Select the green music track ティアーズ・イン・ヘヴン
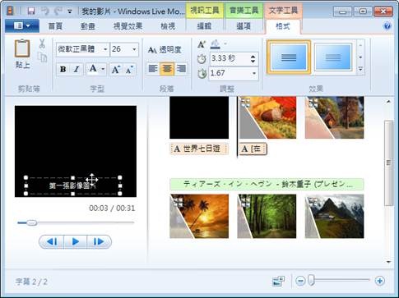Viewport: 399px width, 298px height. tap(267, 184)
